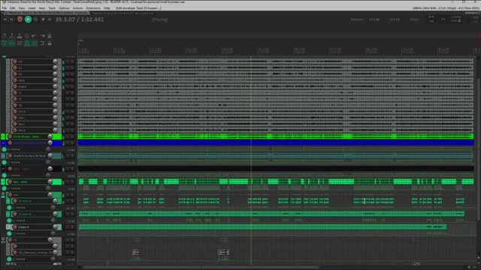Open the Actions menu
481x270 pixels.
[77, 8]
